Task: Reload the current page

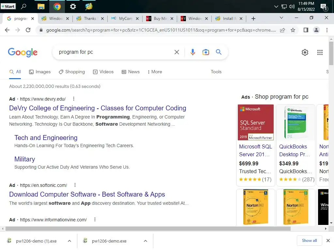Action: pyautogui.click(x=28, y=30)
